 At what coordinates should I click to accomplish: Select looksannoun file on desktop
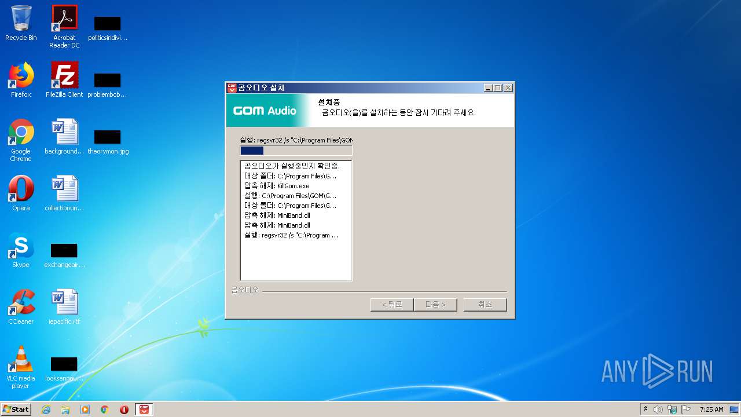[64, 368]
